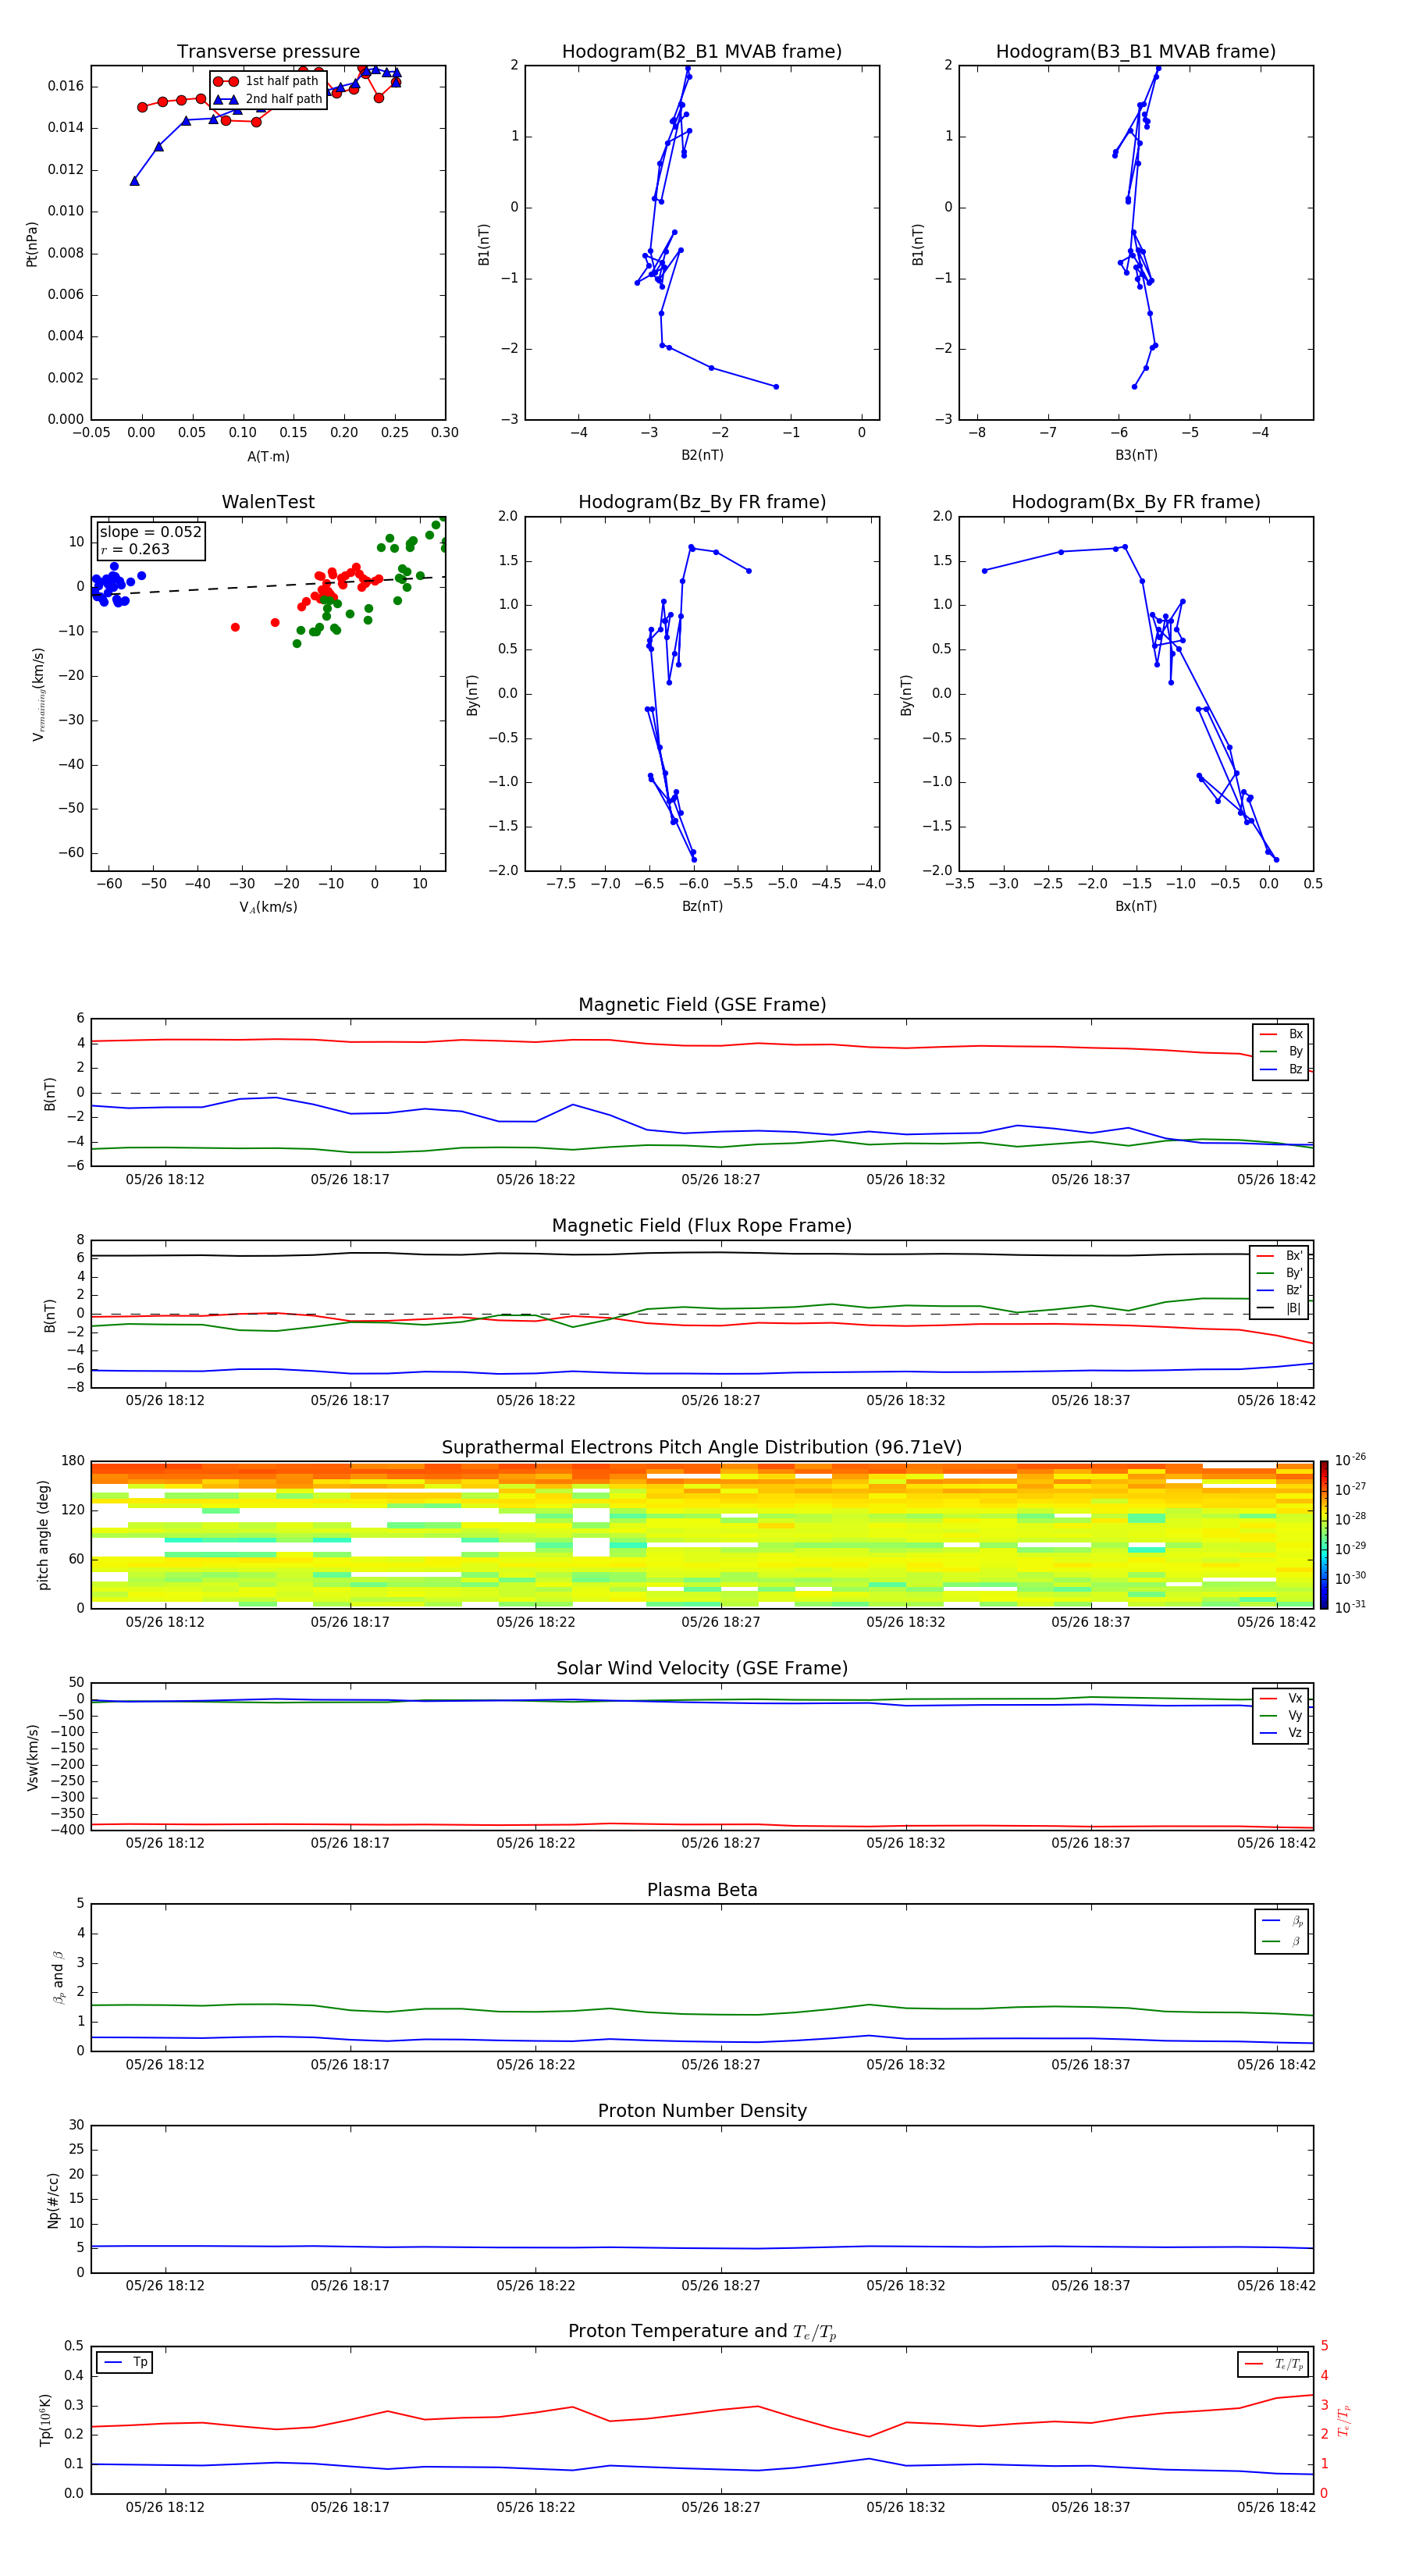
Task: Click the Suprathermal Electrons Pitch Angle title
Action: pyautogui.click(x=702, y=1448)
